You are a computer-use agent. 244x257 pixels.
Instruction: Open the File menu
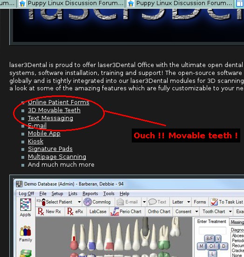43,194
